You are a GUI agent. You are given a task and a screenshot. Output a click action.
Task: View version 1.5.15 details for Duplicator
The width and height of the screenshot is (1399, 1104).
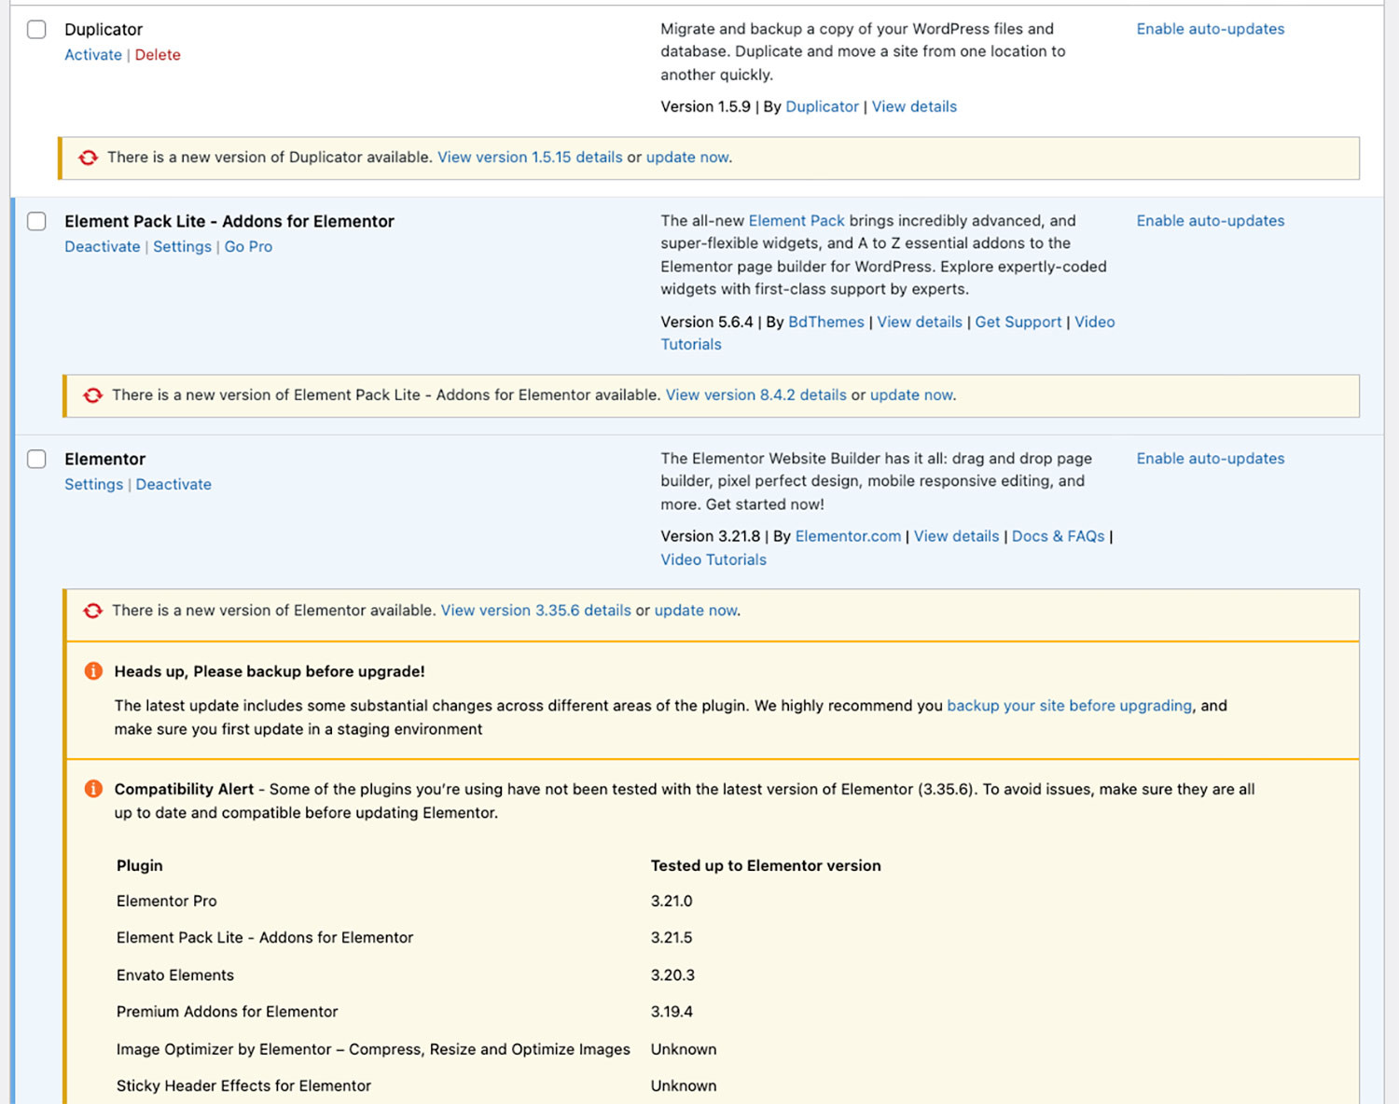pos(530,158)
